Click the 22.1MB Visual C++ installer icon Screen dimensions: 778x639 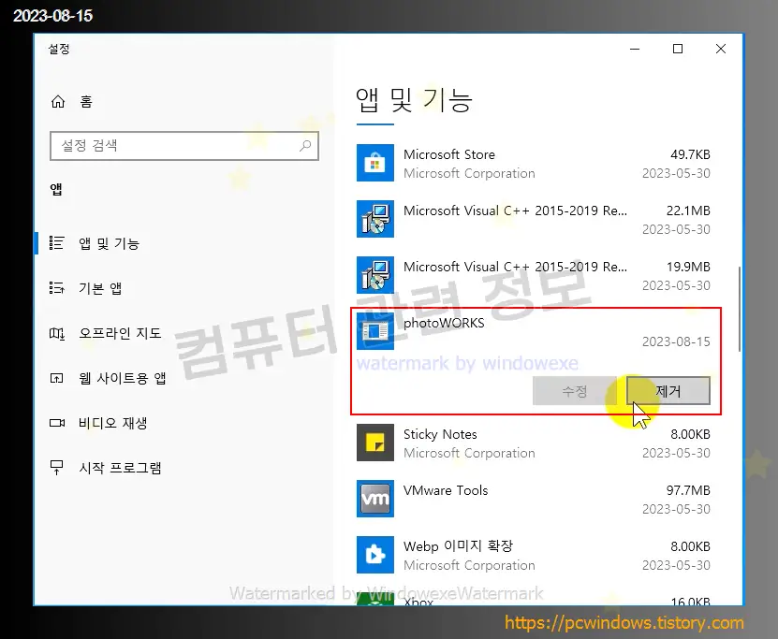pos(375,219)
